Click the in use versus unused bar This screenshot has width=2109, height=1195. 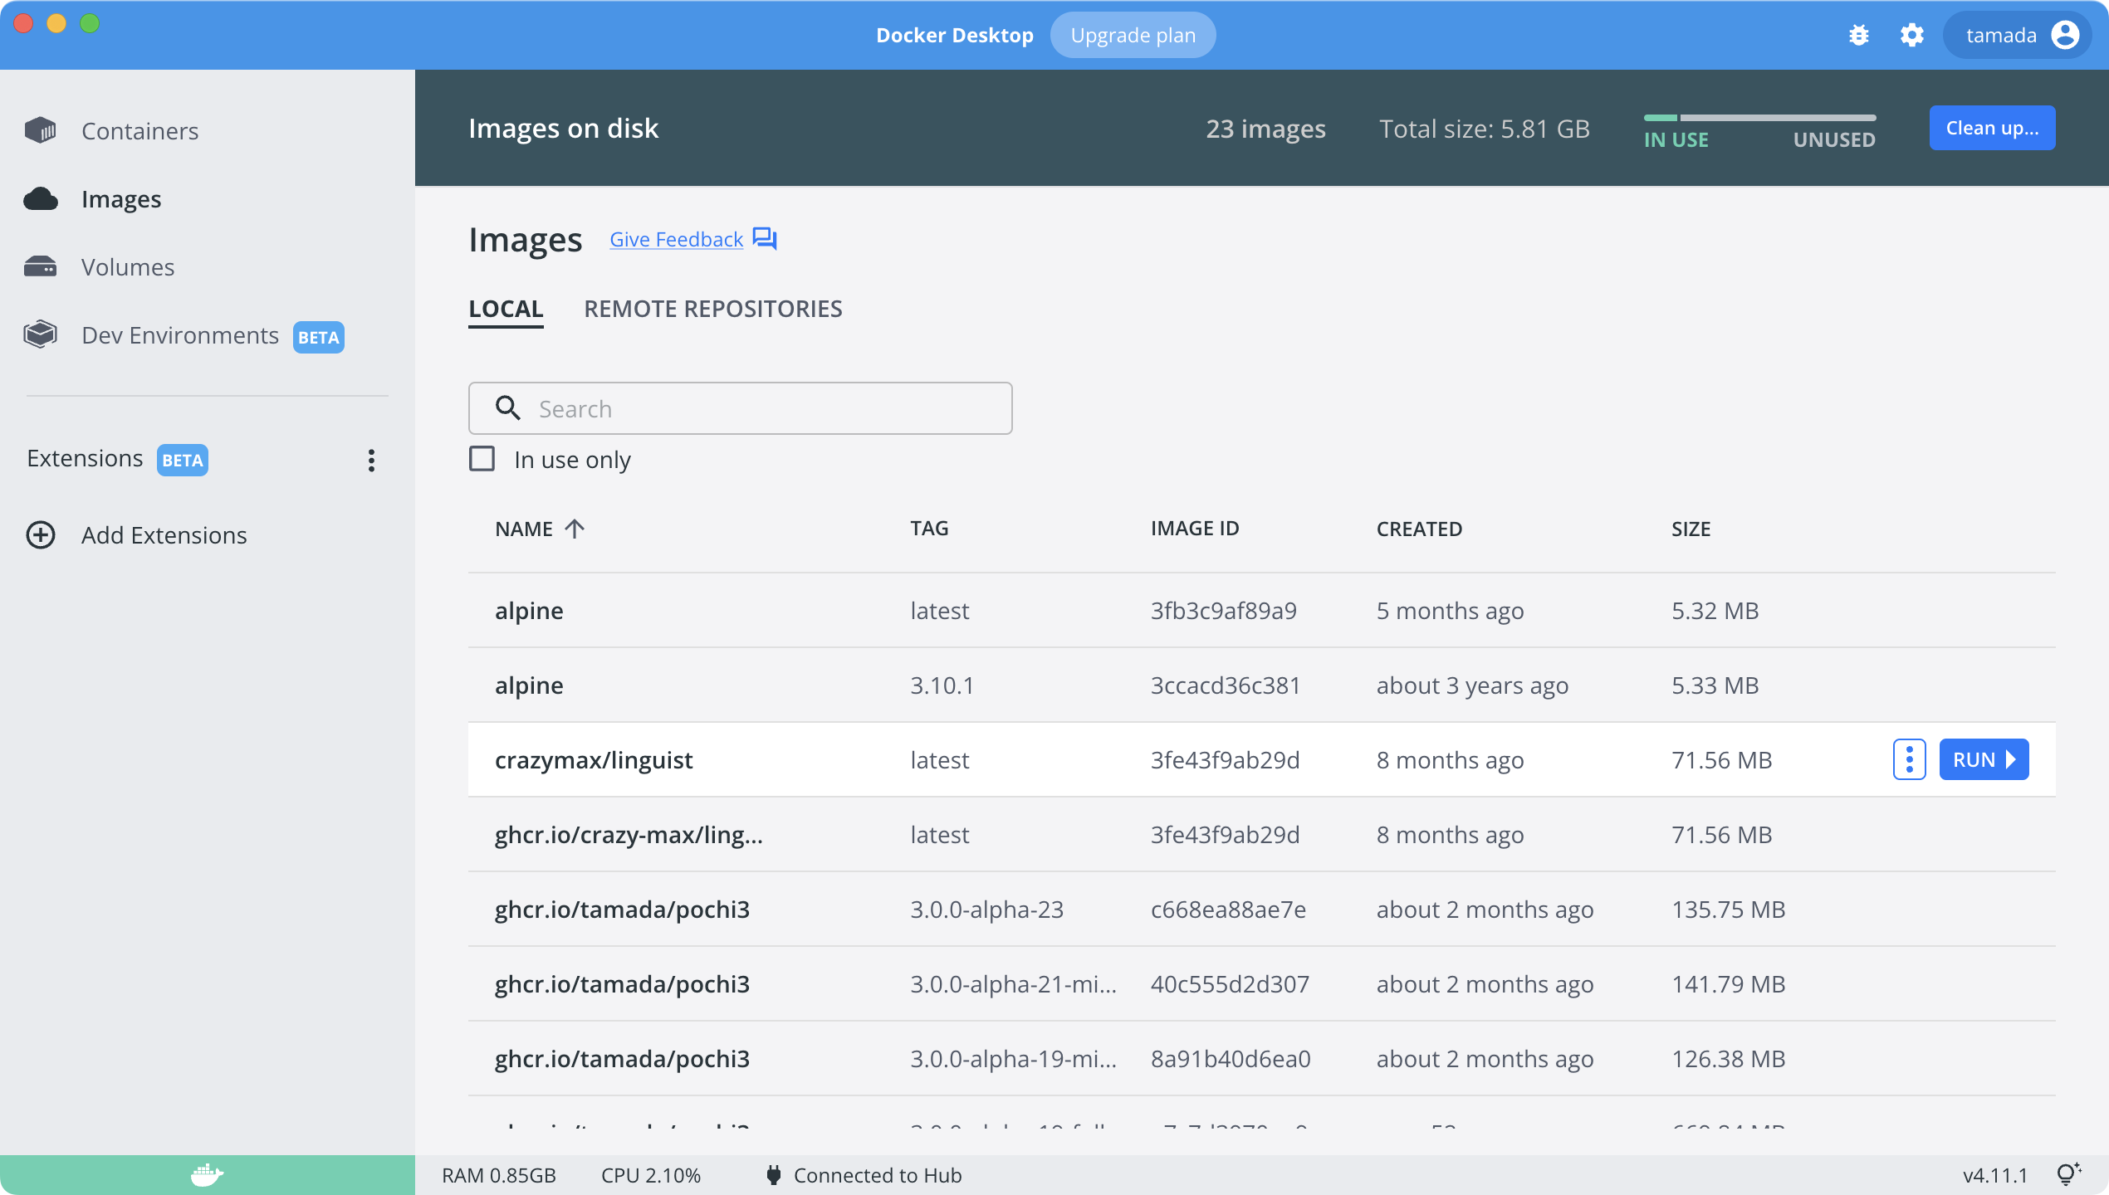click(1759, 119)
